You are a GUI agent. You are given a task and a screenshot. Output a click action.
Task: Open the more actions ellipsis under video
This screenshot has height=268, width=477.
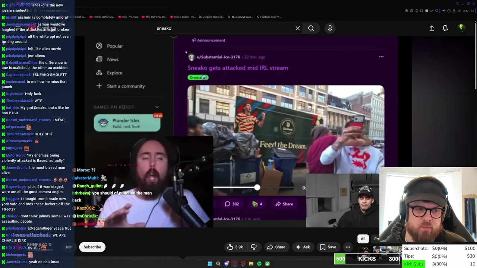coord(348,247)
